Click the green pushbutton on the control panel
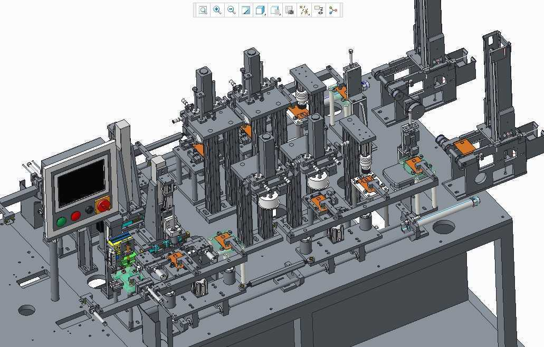544x347 pixels. [61, 221]
